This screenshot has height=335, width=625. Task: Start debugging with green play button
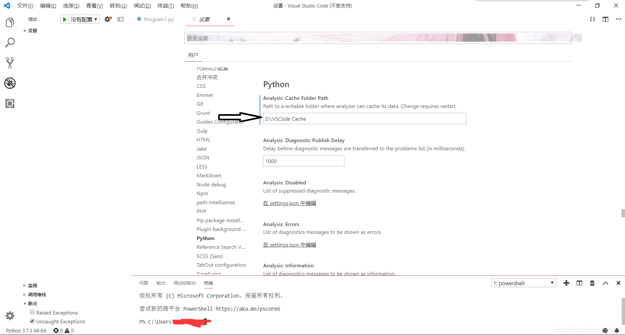(64, 20)
